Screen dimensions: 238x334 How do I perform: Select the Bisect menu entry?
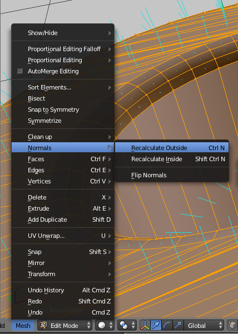(63, 98)
